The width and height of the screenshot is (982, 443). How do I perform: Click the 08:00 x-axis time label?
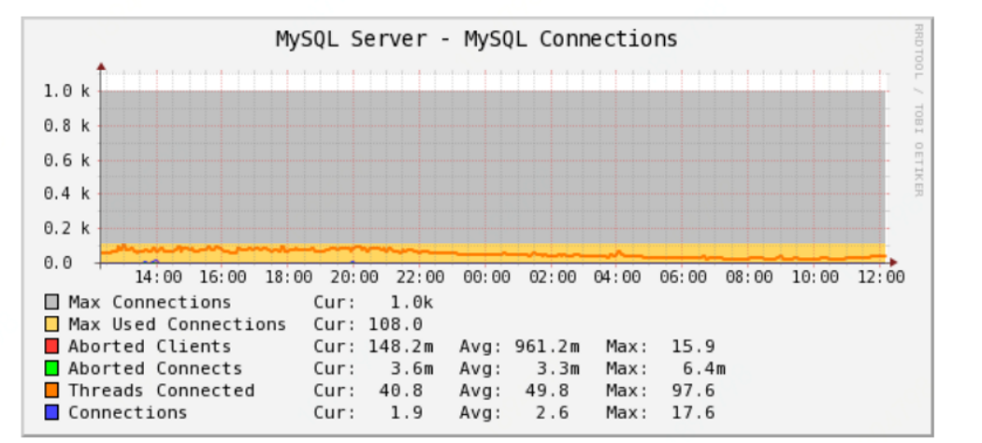750,277
